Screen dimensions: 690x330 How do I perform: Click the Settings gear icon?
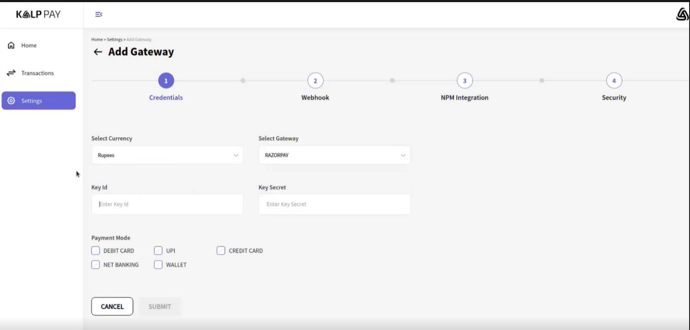[11, 101]
